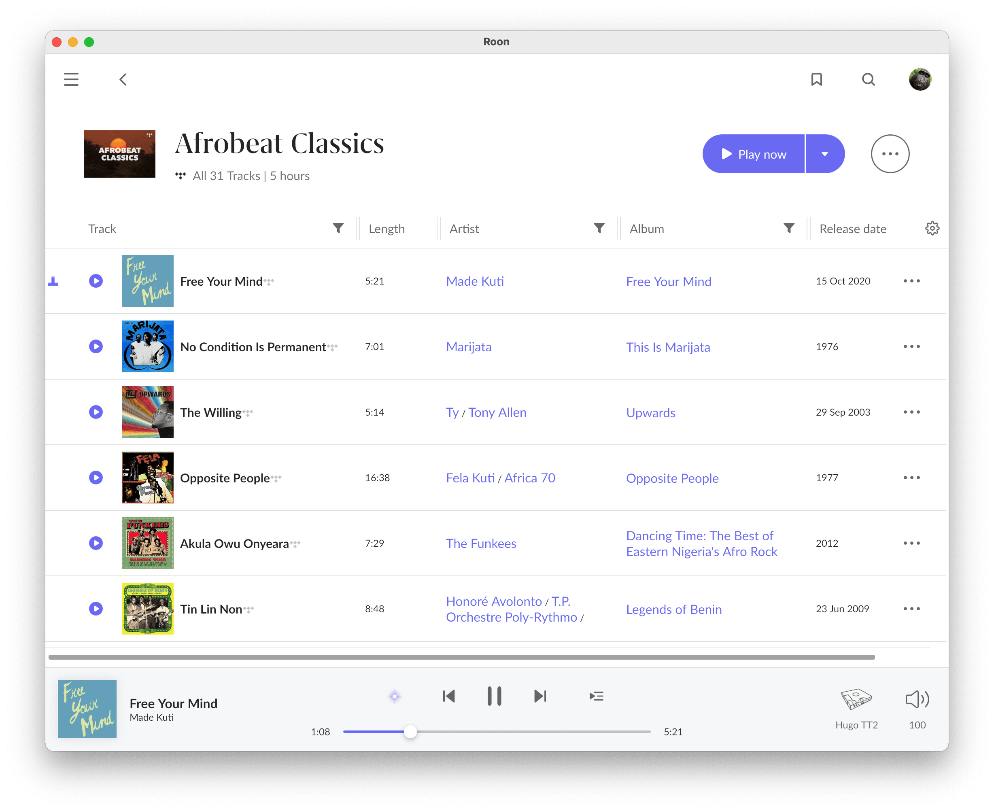Open the search icon
Image resolution: width=994 pixels, height=811 pixels.
tap(868, 79)
